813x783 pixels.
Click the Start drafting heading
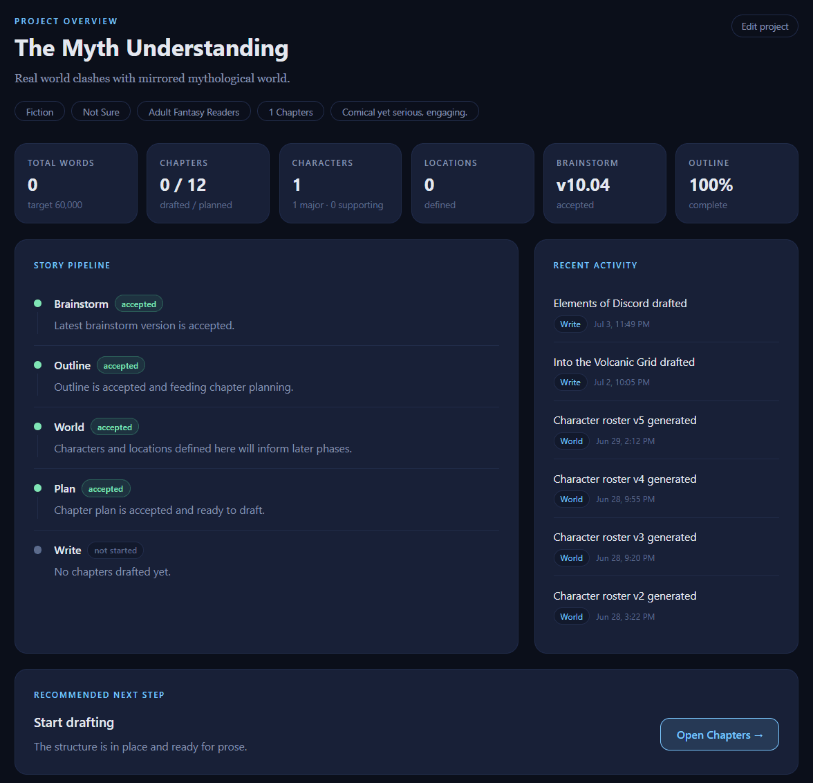click(x=74, y=722)
